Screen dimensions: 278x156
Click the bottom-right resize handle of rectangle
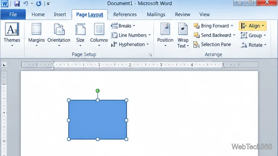pos(126,139)
